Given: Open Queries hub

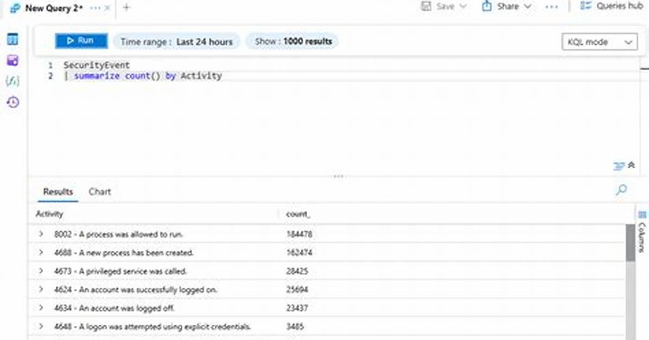Looking at the screenshot, I should (612, 6).
